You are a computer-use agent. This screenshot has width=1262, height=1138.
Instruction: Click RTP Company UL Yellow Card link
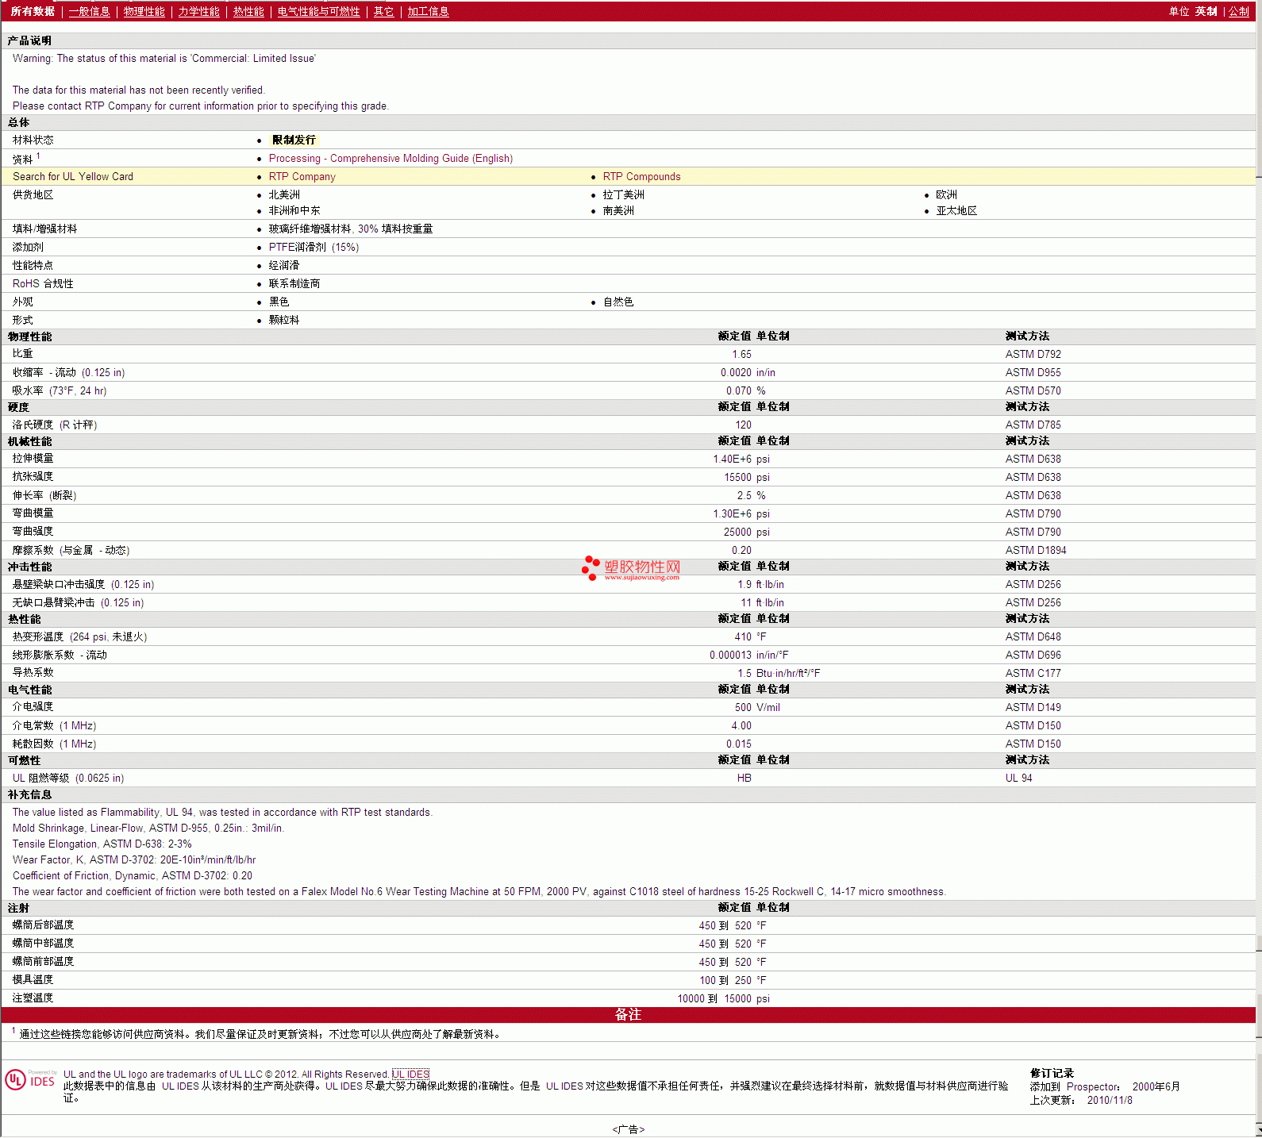point(302,177)
